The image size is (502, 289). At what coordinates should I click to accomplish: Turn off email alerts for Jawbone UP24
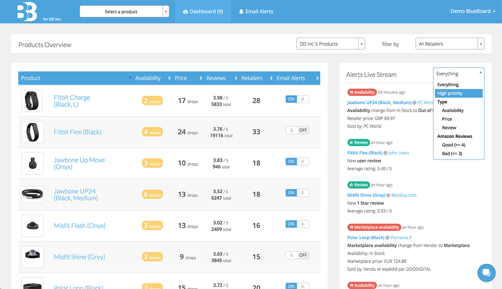coord(297,193)
